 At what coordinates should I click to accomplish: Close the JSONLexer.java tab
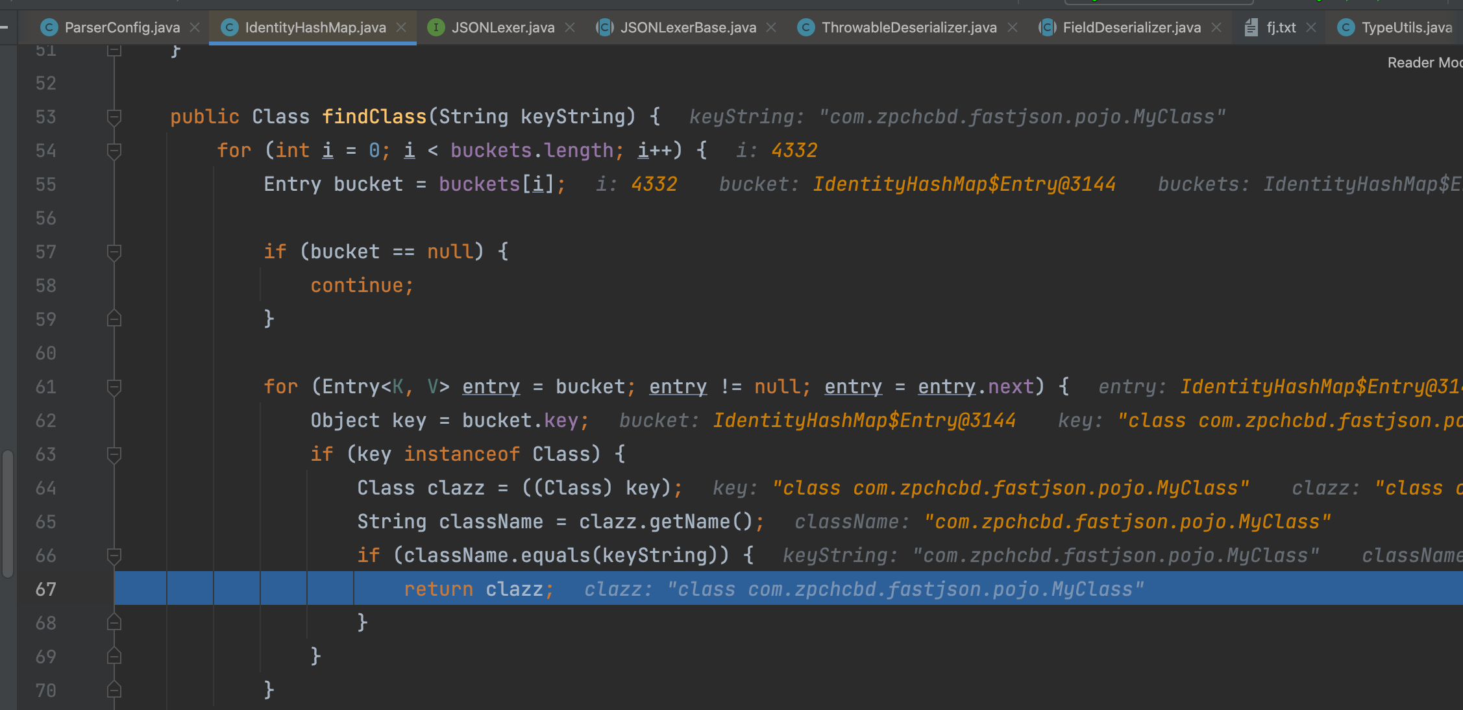coord(570,27)
